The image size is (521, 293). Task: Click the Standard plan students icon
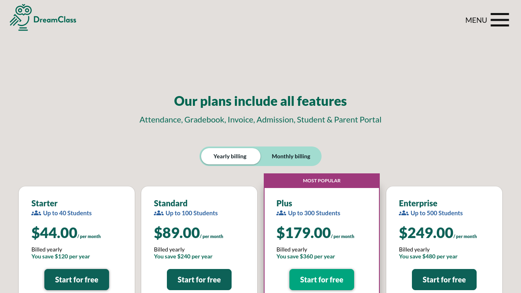click(159, 213)
